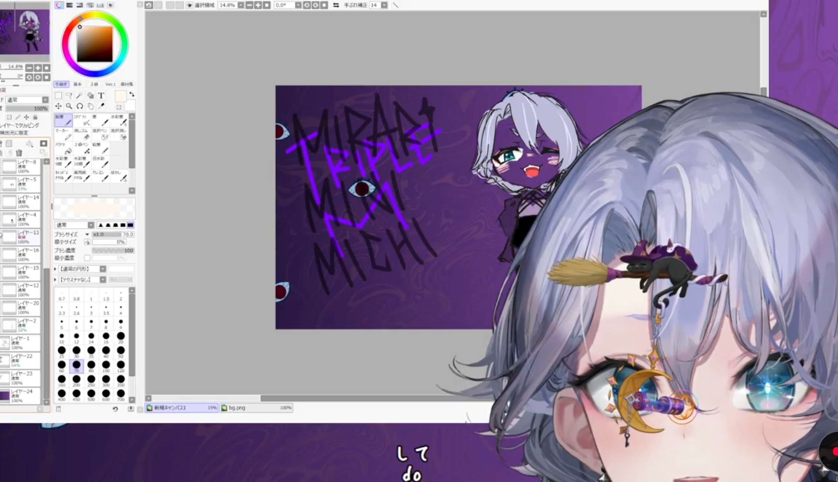Select the Text (T) tool

[x=101, y=95]
